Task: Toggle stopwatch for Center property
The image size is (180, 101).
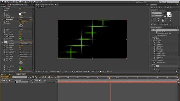Action: click(x=4, y=21)
